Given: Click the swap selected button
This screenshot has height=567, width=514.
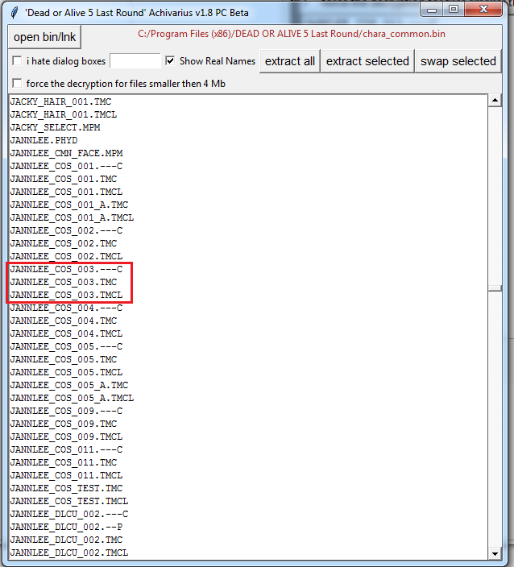Looking at the screenshot, I should tap(458, 61).
